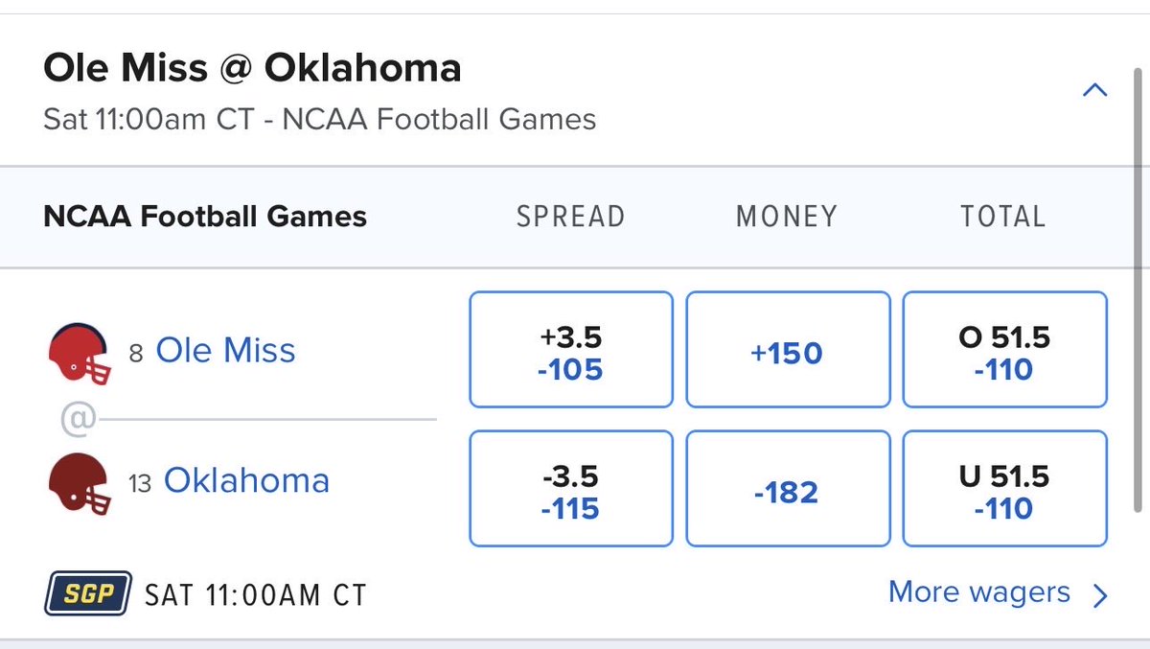Click the Oklahoma maroon helmet icon

pos(80,484)
